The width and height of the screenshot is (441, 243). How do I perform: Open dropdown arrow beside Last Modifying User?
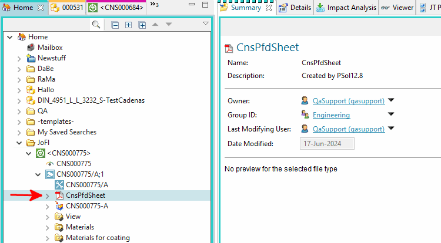tap(391, 128)
